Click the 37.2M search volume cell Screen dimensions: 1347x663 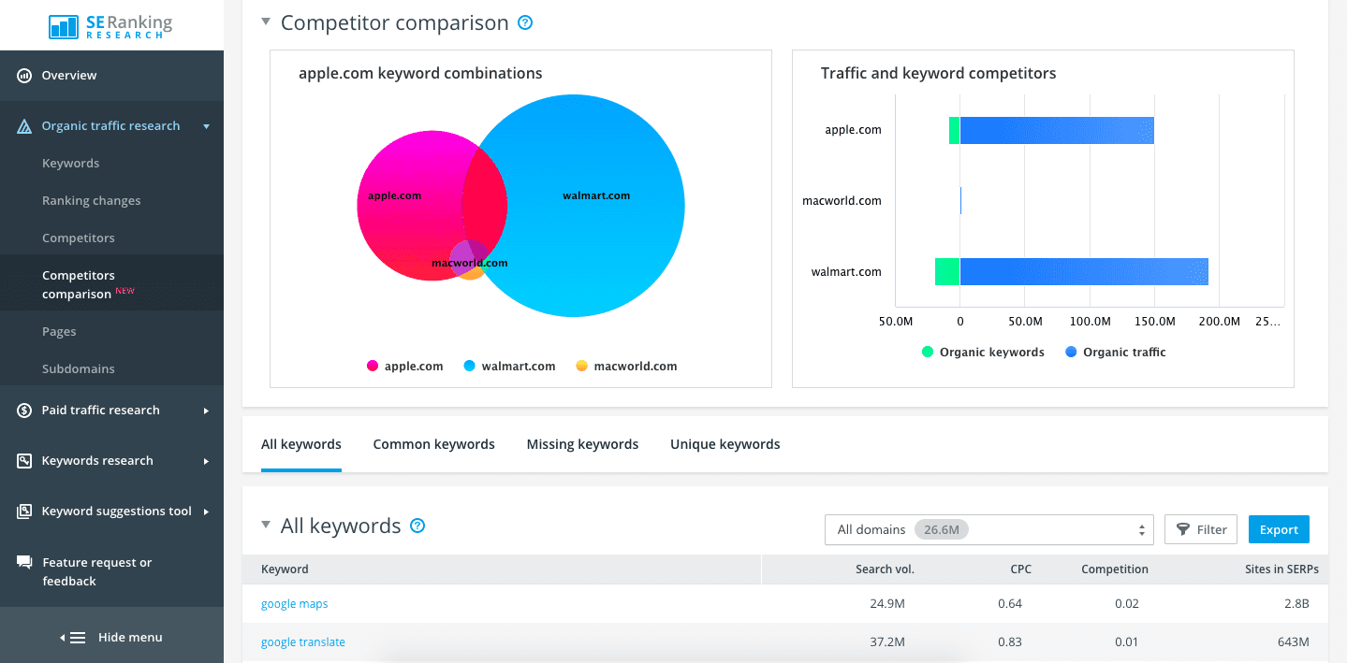887,642
